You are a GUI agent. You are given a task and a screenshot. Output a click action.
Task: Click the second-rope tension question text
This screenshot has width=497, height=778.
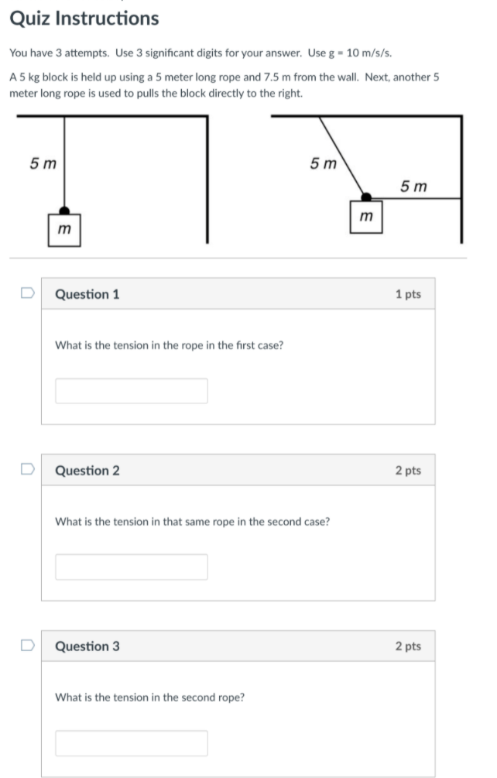coord(150,697)
